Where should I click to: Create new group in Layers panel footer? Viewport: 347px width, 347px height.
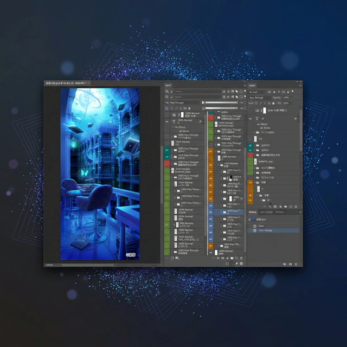(x=286, y=207)
